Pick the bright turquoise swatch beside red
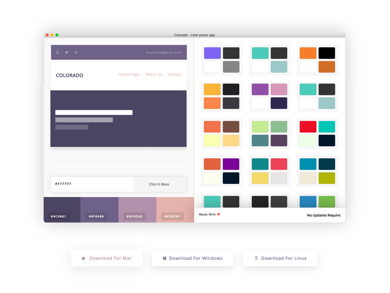 click(x=327, y=127)
